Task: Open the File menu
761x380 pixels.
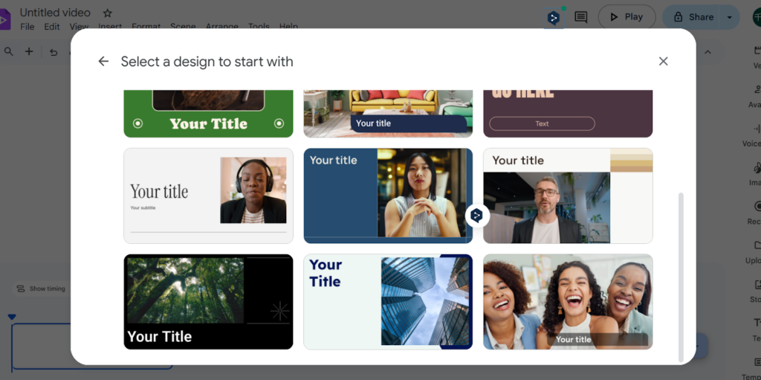Action: [27, 27]
